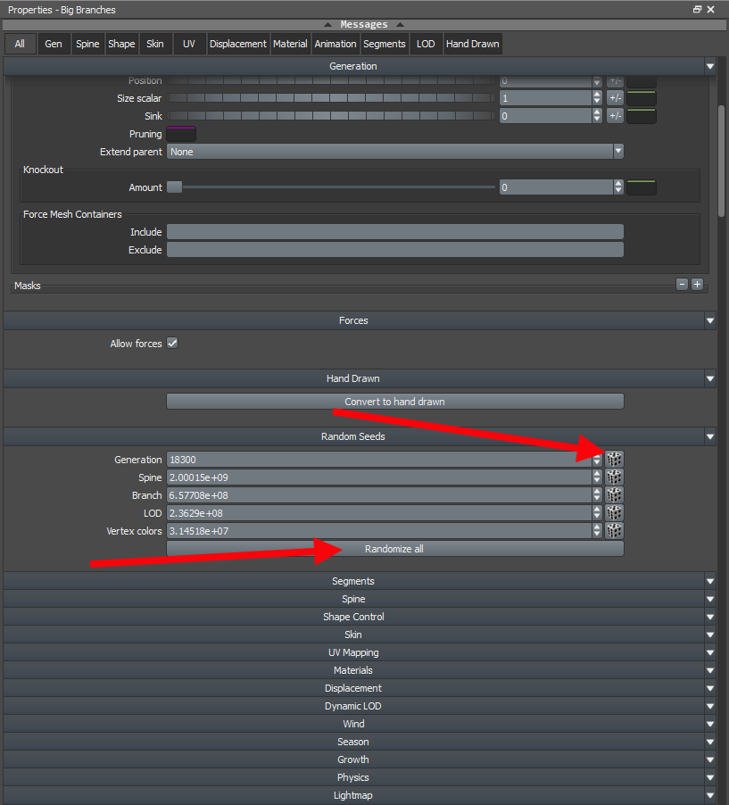Click the LOD seed value field

coord(379,513)
